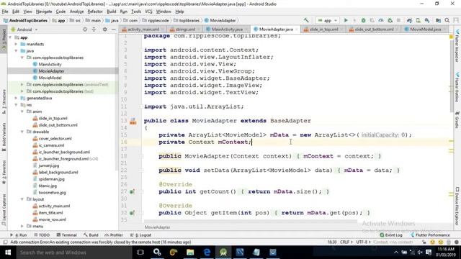Select cover_selector.xml in the project tree
Viewport: 461px width, 259px height.
(55, 139)
